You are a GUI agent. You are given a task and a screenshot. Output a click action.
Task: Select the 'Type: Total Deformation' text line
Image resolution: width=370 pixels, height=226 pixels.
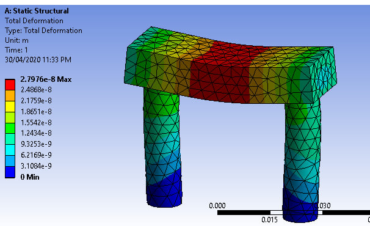pos(43,31)
